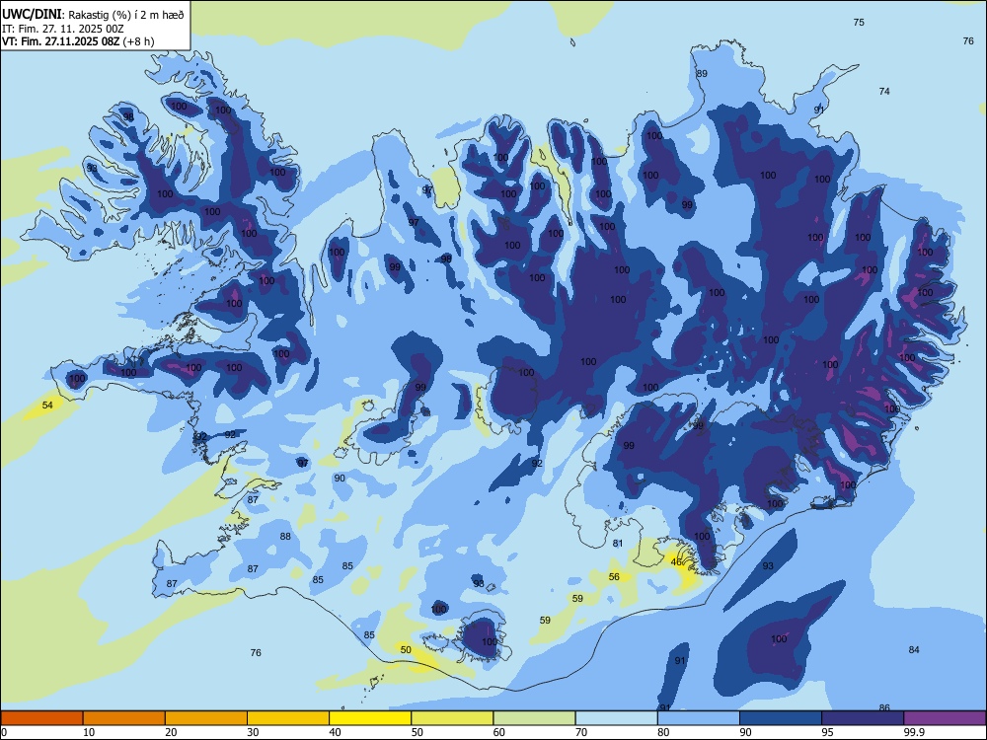Select the 'IT: Fim. 27. 11. 2025 00Z' line
Viewport: 987px width, 740px height.
(62, 29)
